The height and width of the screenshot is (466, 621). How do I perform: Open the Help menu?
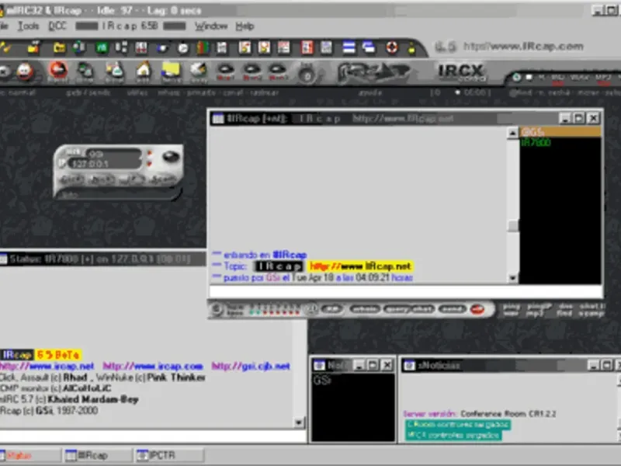(245, 26)
